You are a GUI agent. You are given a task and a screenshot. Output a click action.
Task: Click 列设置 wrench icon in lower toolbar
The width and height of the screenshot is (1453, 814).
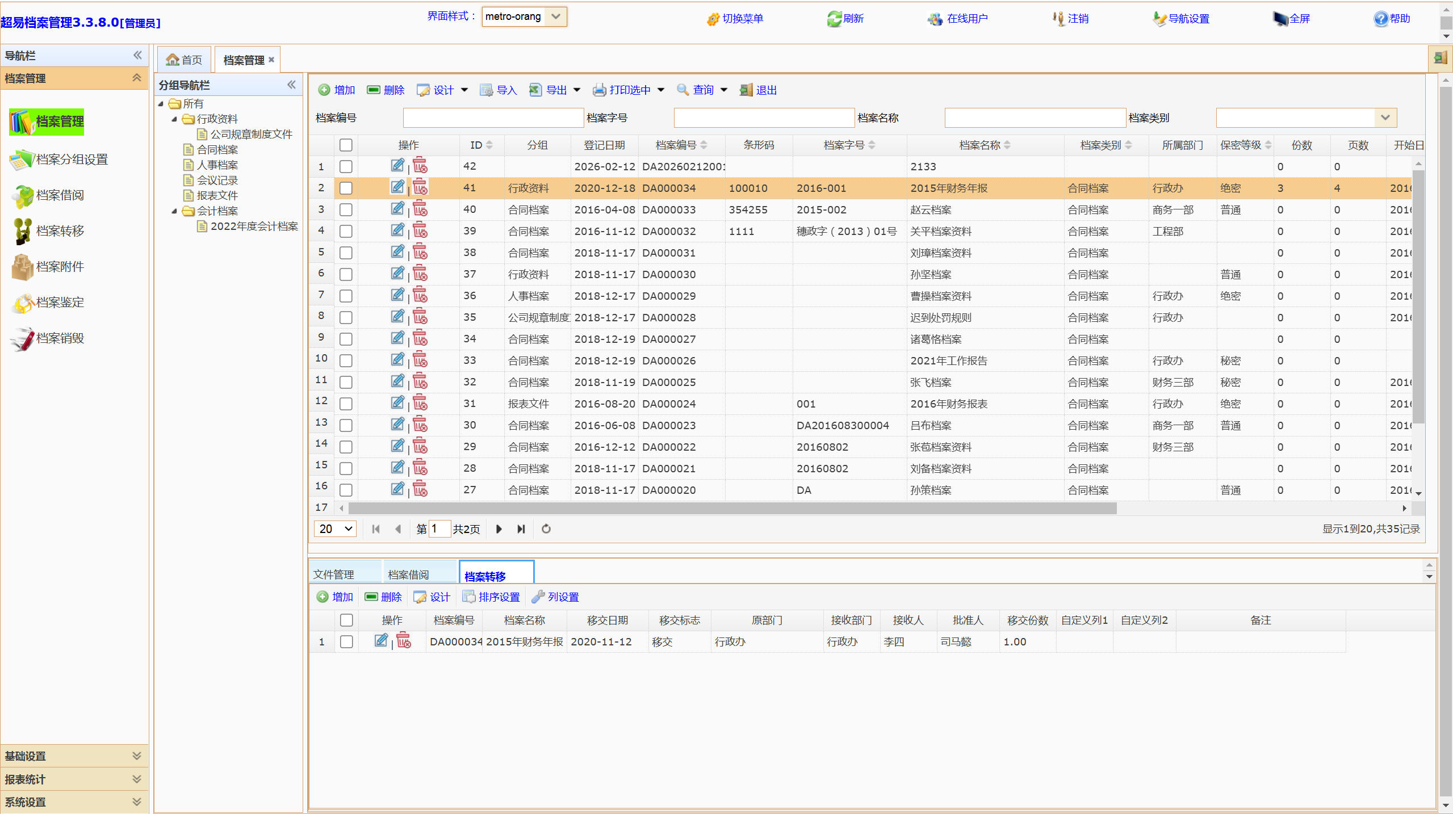tap(538, 597)
